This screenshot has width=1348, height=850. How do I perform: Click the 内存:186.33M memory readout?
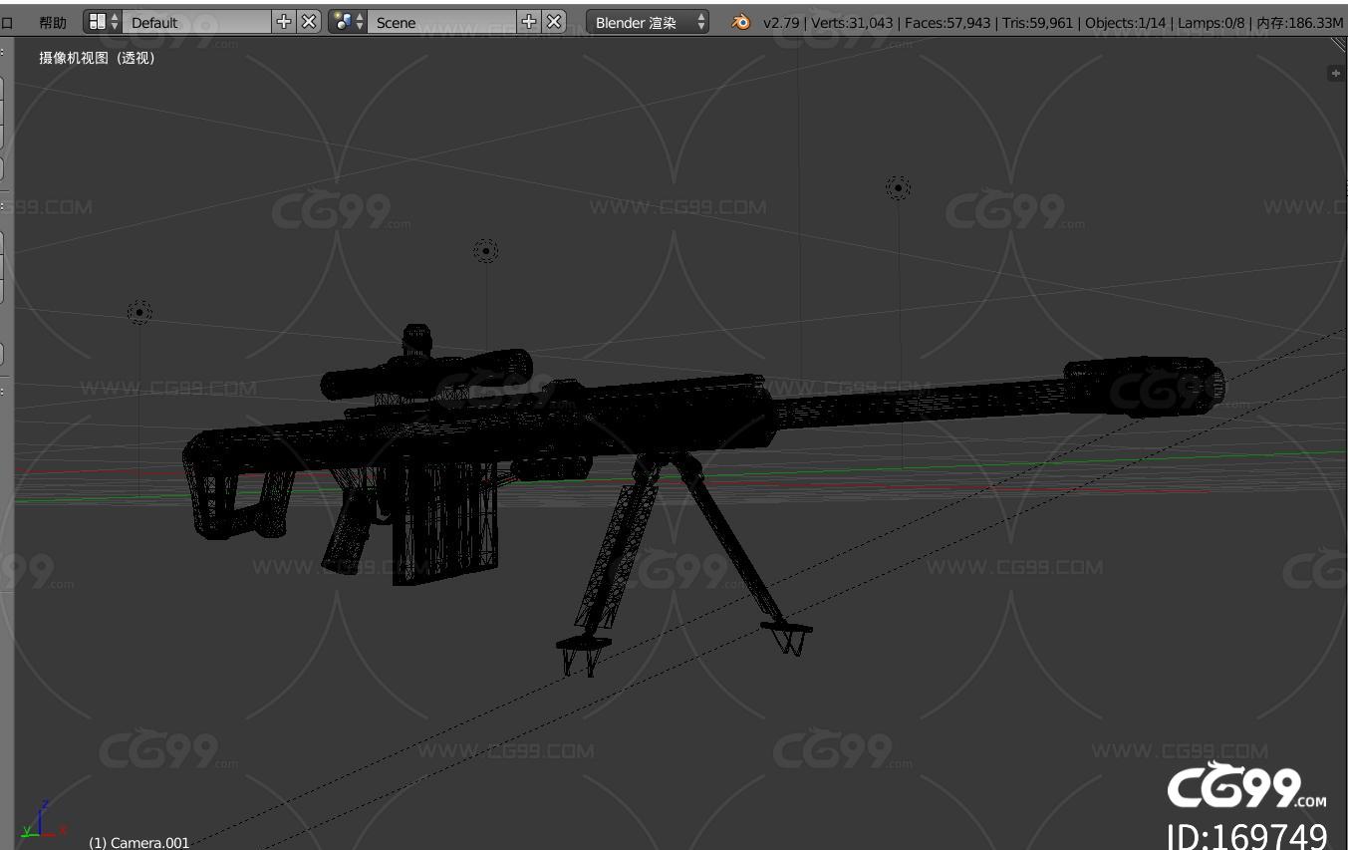1299,22
